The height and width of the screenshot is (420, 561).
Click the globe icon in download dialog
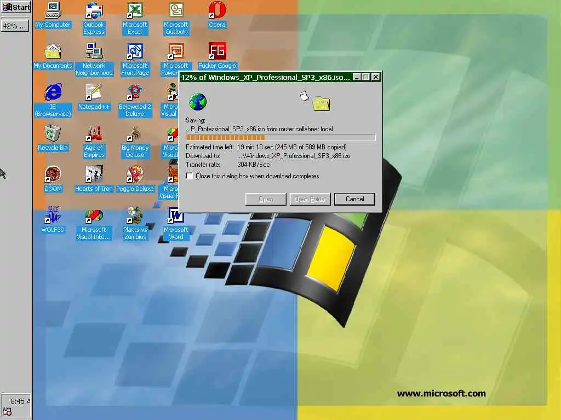click(x=197, y=102)
